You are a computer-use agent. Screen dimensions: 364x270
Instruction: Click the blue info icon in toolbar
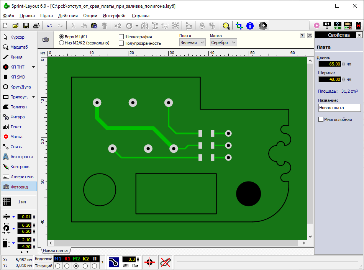click(250, 26)
